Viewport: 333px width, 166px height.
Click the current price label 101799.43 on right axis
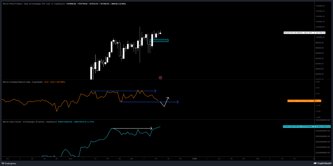coord(320,33)
